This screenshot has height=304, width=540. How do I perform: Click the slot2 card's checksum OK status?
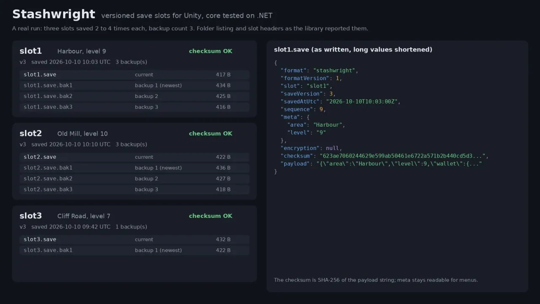pos(211,133)
